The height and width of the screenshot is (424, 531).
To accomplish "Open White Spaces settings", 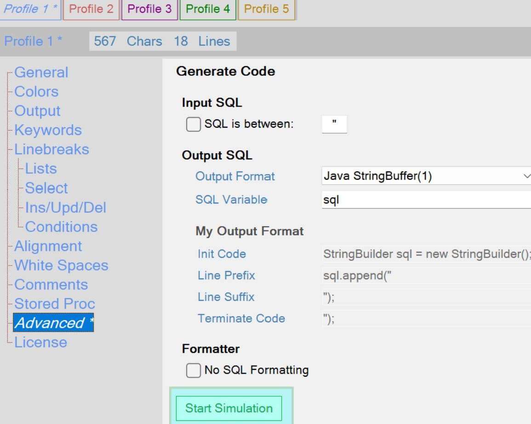I will point(61,266).
